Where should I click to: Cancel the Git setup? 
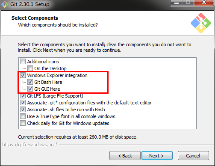tap(193, 156)
